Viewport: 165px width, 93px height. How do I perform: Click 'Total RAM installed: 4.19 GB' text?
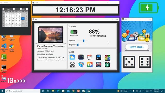tap(51, 58)
